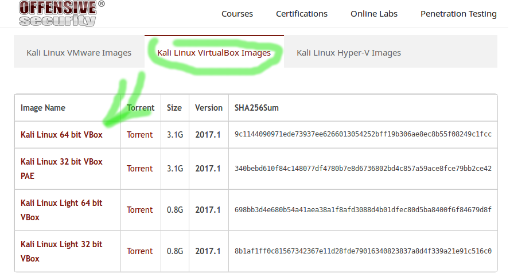Select Kali Linux VirtualBox Images tab
The width and height of the screenshot is (510, 273).
pos(214,52)
